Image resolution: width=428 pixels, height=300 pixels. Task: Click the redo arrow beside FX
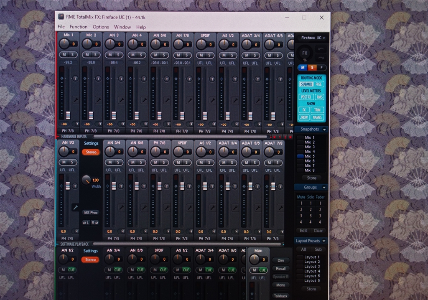click(x=321, y=58)
